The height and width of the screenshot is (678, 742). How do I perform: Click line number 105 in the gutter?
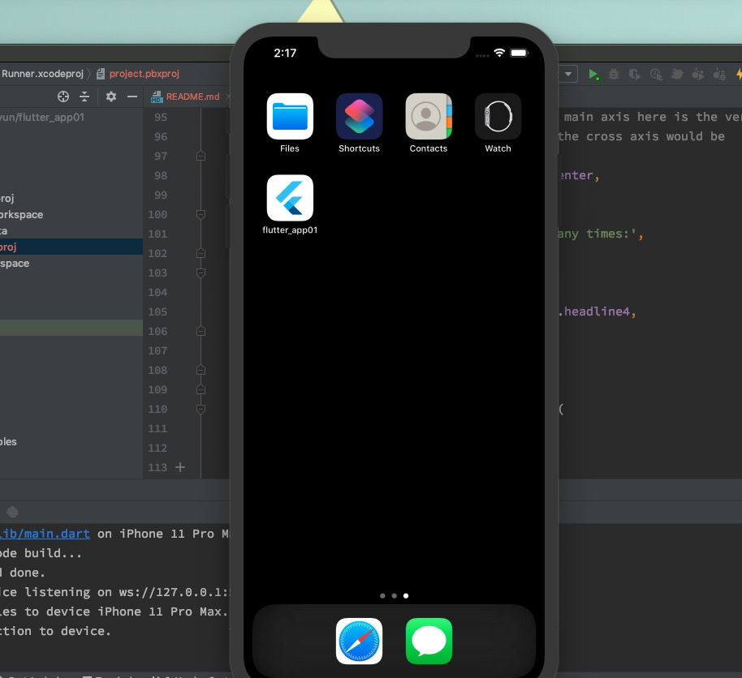point(157,312)
